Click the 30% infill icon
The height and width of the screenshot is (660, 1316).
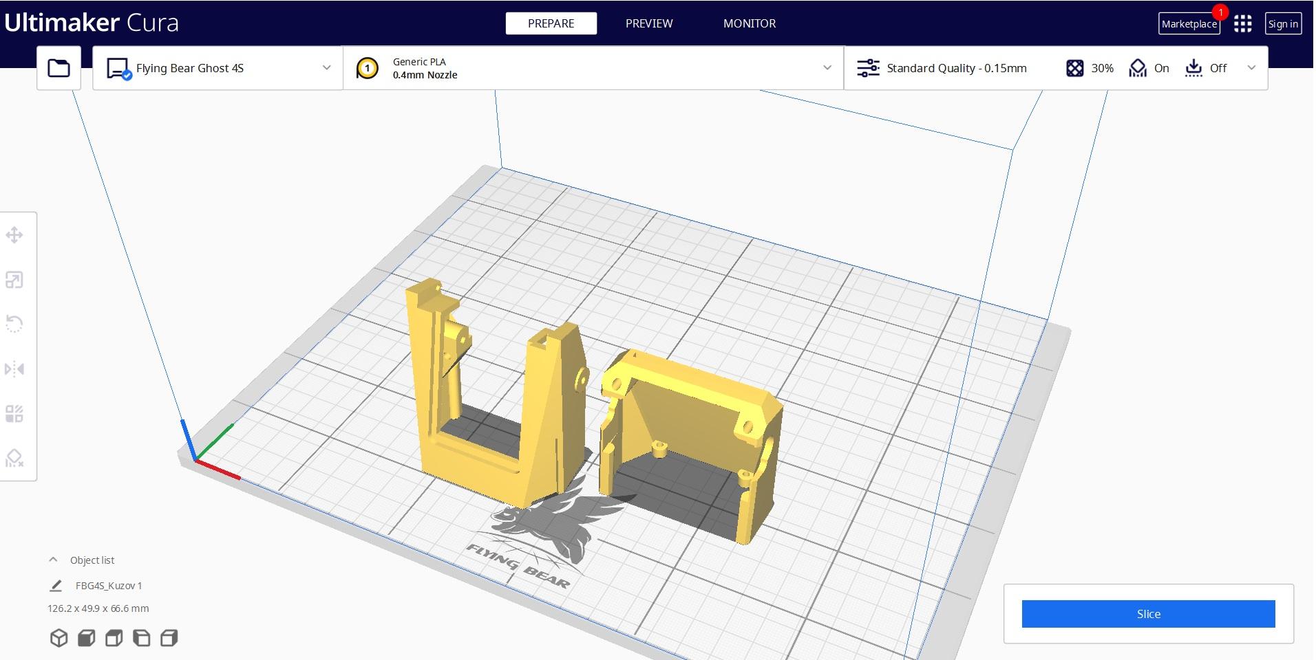(x=1074, y=68)
